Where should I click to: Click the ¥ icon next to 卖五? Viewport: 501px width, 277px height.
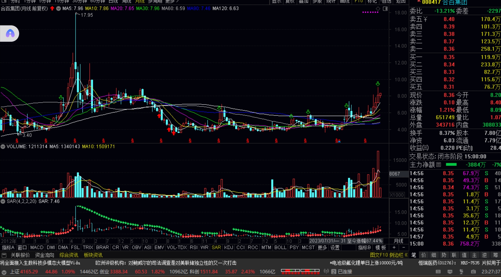[426, 19]
